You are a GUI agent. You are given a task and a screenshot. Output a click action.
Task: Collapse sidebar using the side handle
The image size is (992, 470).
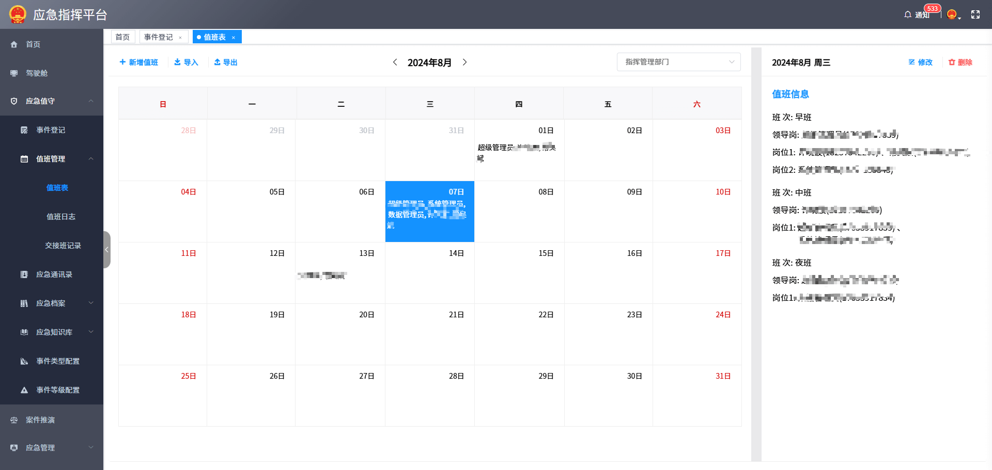(107, 250)
